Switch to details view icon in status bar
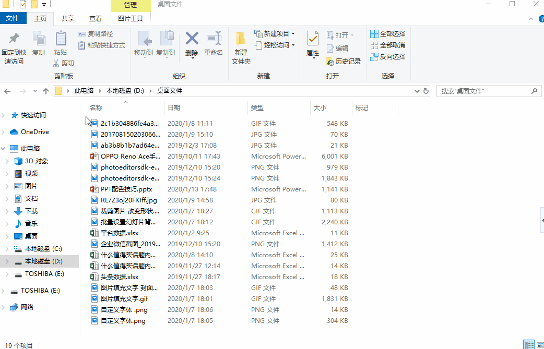The width and height of the screenshot is (544, 349). click(529, 344)
